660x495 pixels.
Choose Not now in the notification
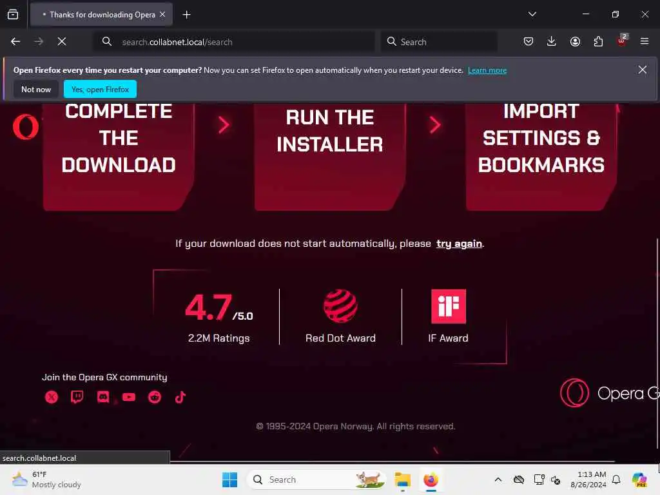point(36,89)
